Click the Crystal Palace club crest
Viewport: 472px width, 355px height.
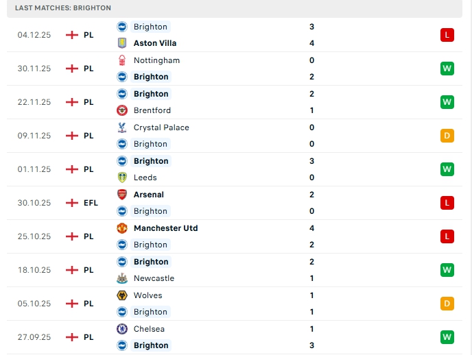(x=122, y=127)
